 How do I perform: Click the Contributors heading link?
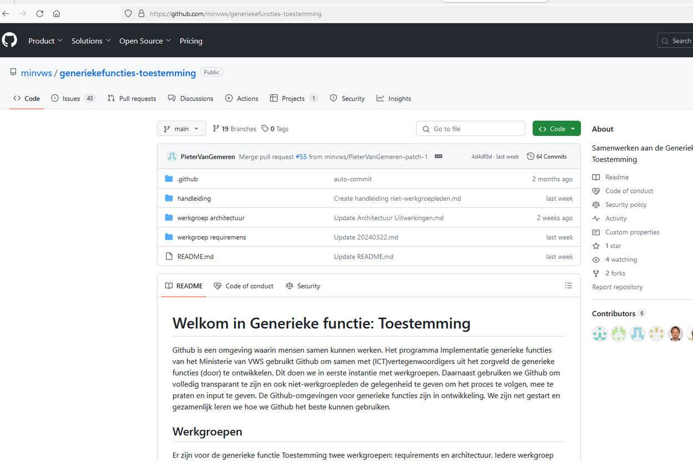click(x=614, y=313)
